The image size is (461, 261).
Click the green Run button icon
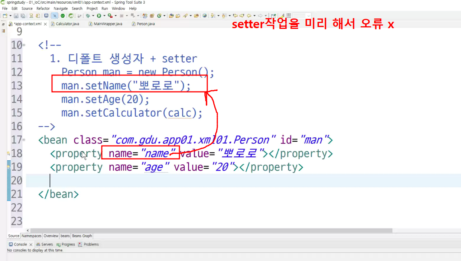click(99, 16)
